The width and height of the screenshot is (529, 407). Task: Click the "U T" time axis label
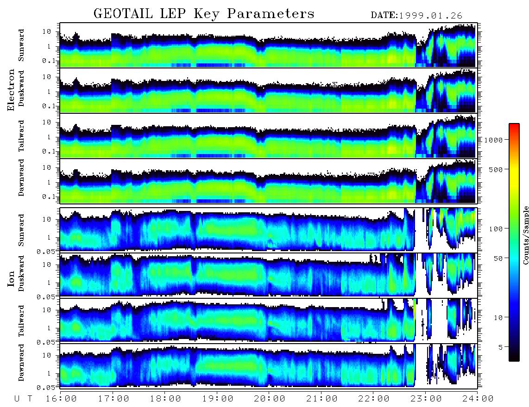23,399
